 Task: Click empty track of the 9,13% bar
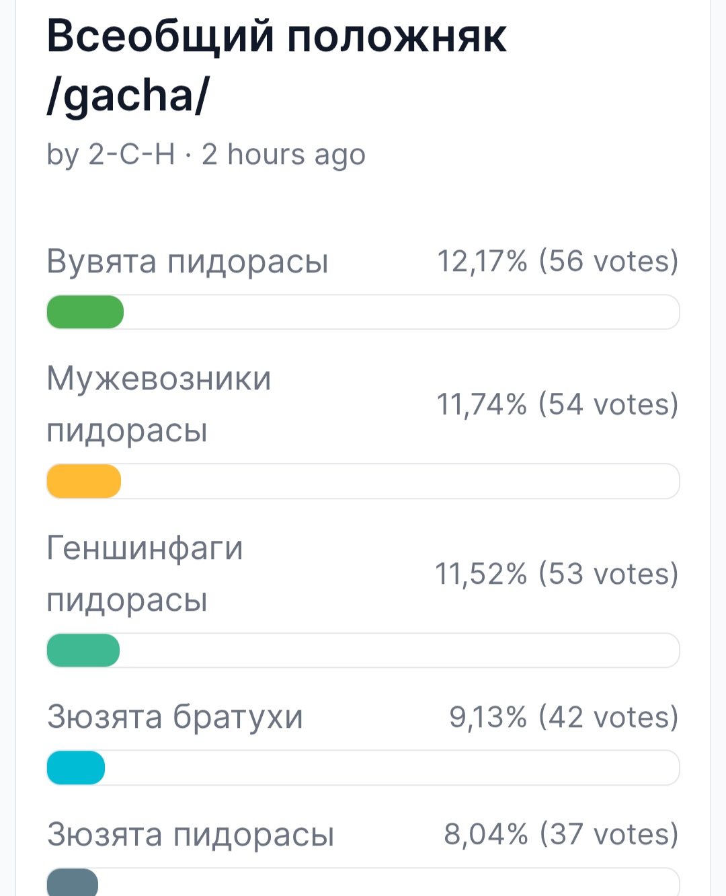coord(393,768)
